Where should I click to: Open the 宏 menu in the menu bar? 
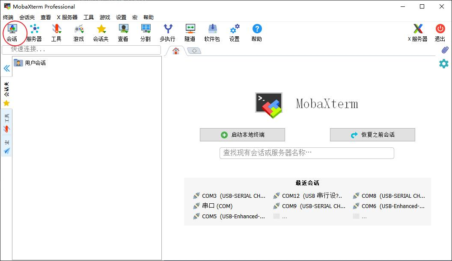135,17
